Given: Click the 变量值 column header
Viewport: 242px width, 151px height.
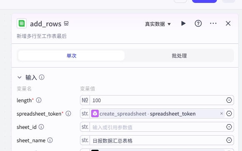Looking at the screenshot, I should pos(87,89).
